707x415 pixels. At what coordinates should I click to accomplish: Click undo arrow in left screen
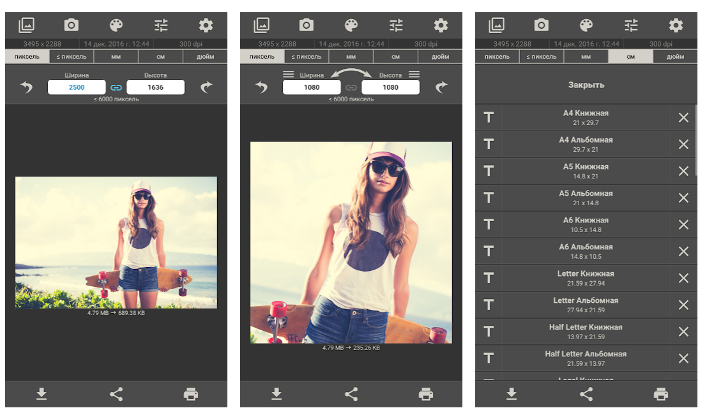27,87
